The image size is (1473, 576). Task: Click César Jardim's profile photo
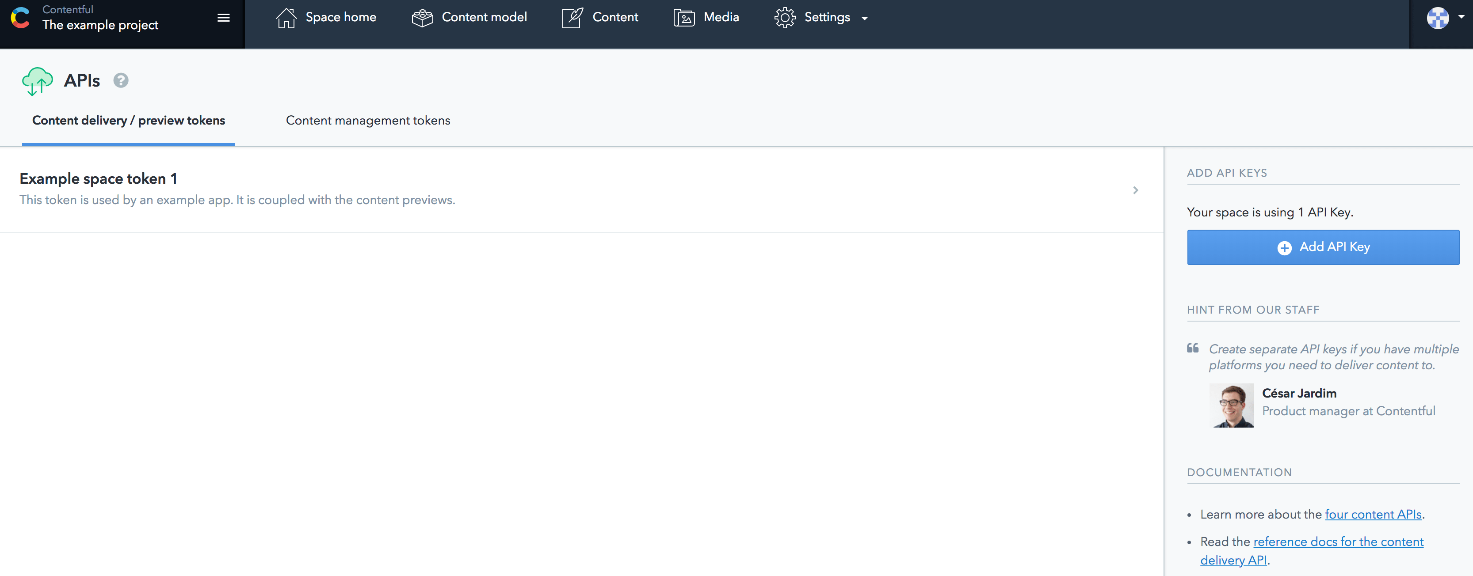(1231, 405)
